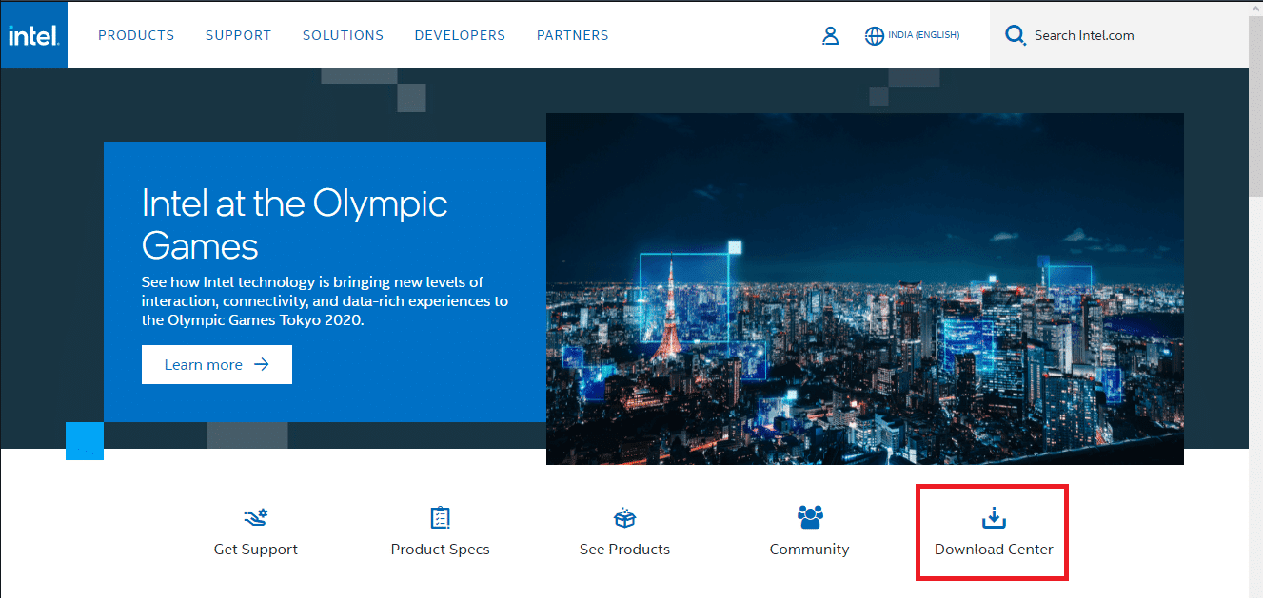Screen dimensions: 1263x598
Task: Expand the Partners menu
Action: [x=572, y=35]
